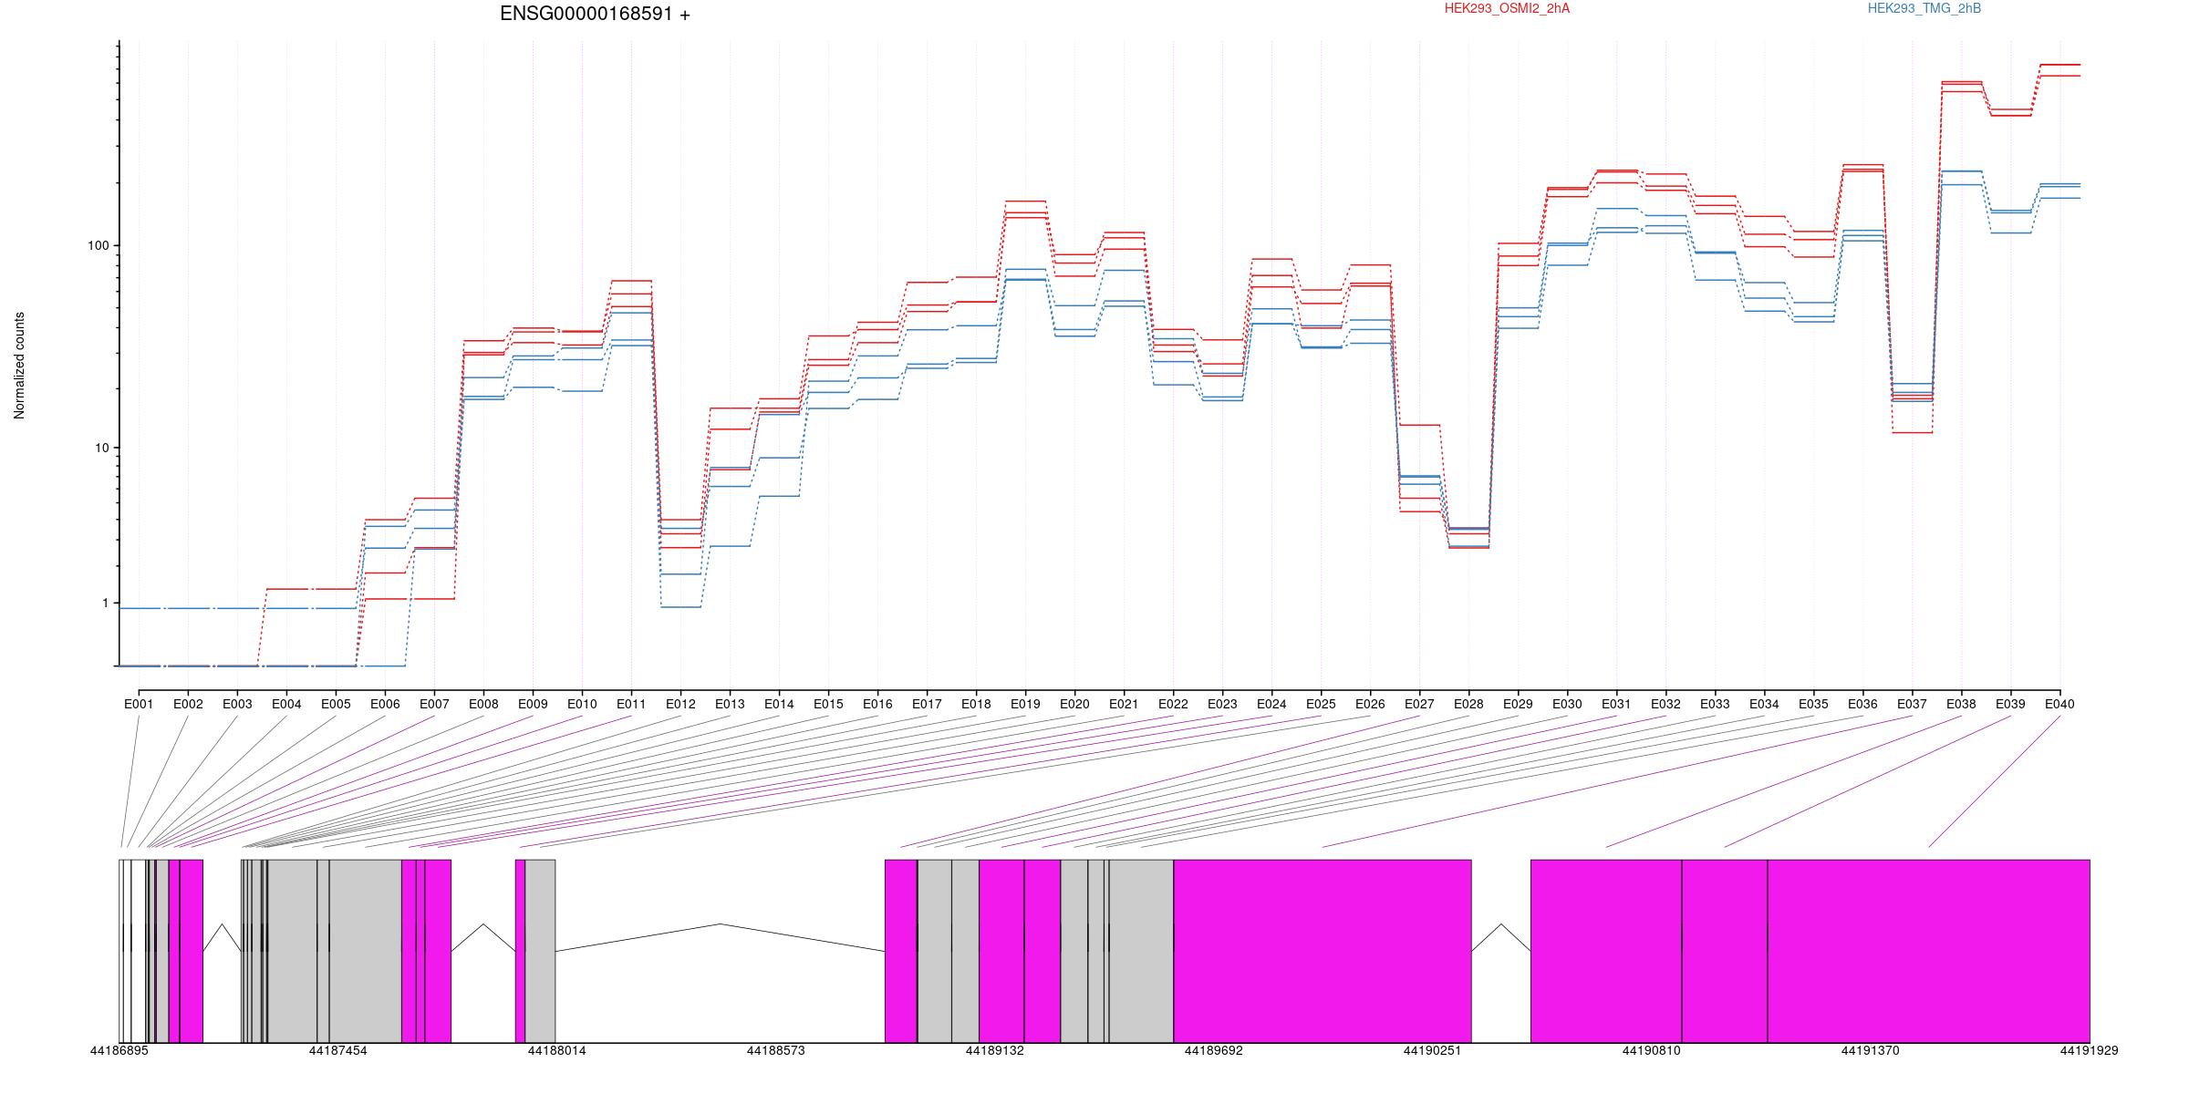Select exon bin label E036
Image resolution: width=2189 pixels, height=1094 pixels.
click(1862, 704)
